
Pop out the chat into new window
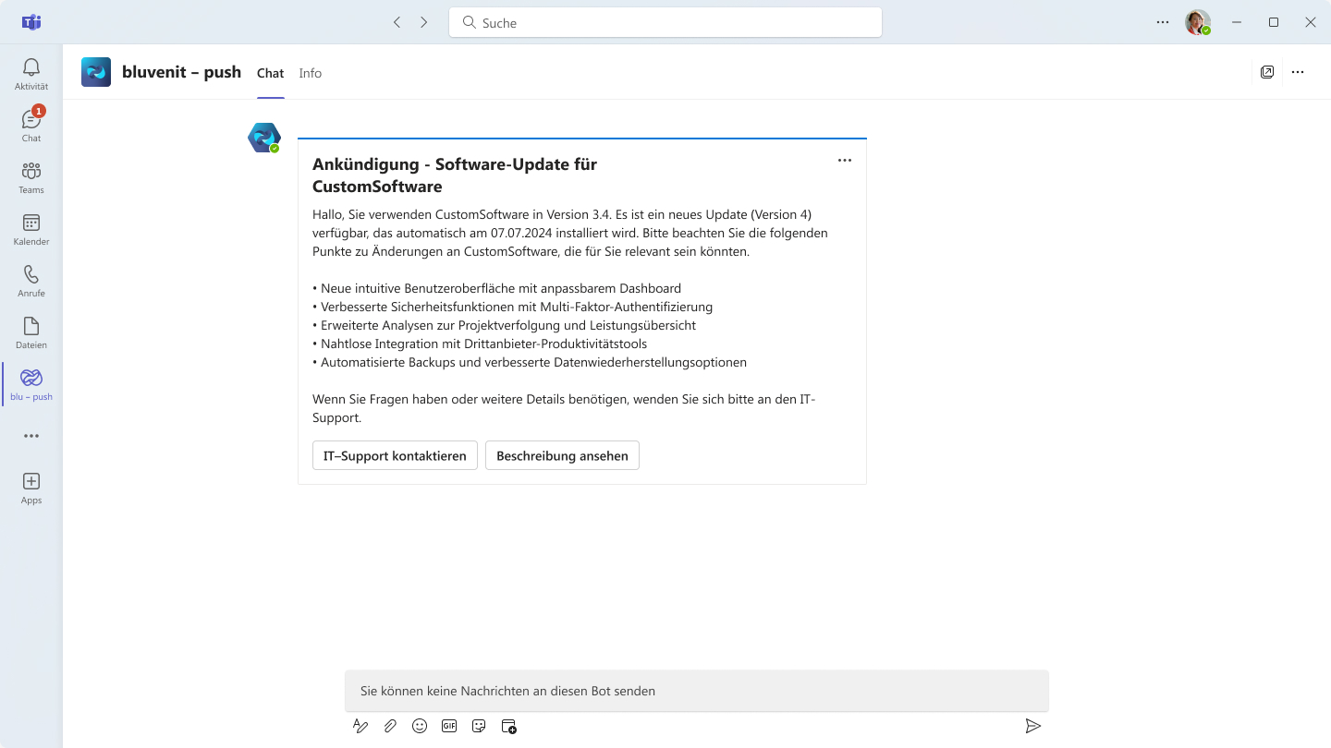1267,72
